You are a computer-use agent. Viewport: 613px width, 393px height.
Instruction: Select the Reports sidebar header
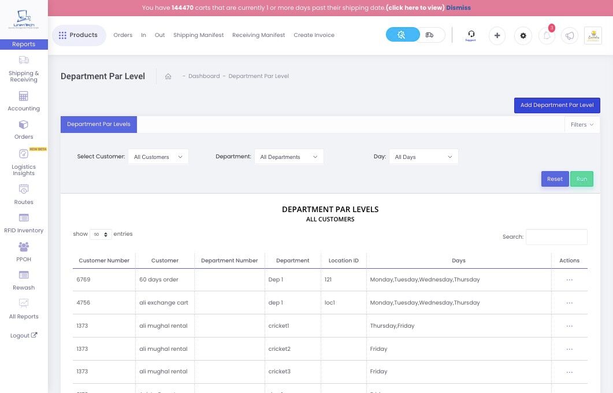(x=24, y=44)
